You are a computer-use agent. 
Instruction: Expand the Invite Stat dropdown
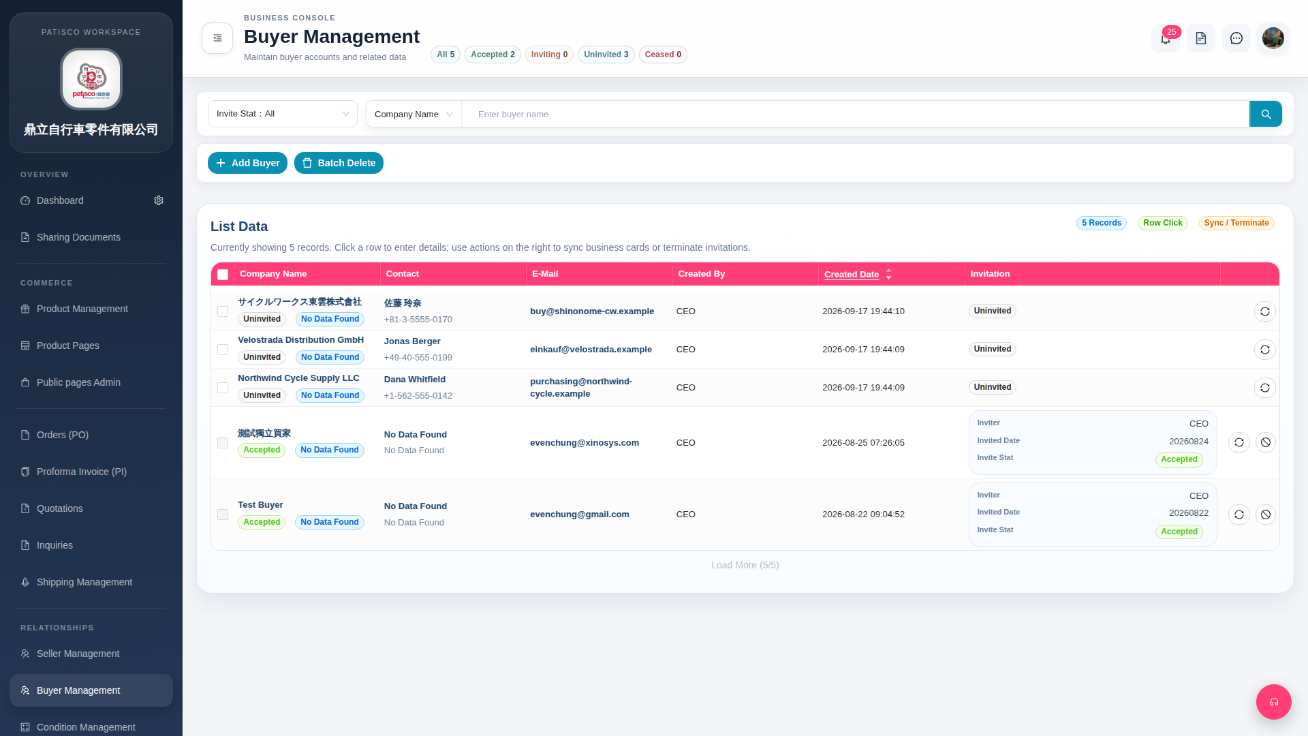pyautogui.click(x=283, y=114)
